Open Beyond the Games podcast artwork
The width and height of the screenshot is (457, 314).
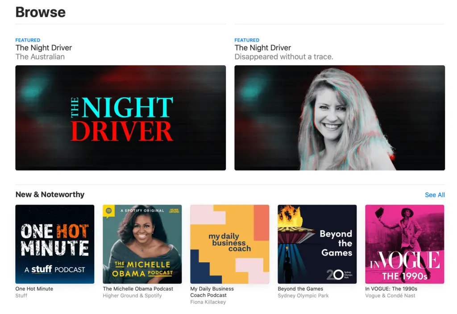pyautogui.click(x=317, y=244)
